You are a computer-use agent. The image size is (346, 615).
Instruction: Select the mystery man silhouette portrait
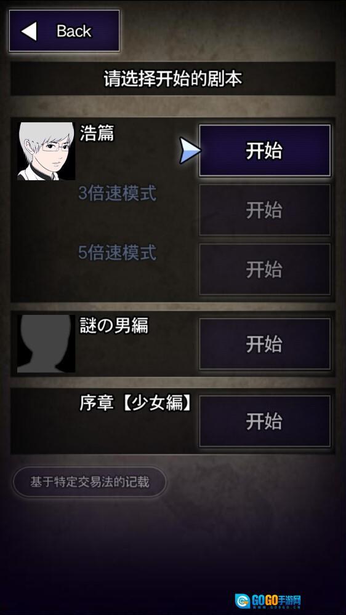(x=46, y=344)
